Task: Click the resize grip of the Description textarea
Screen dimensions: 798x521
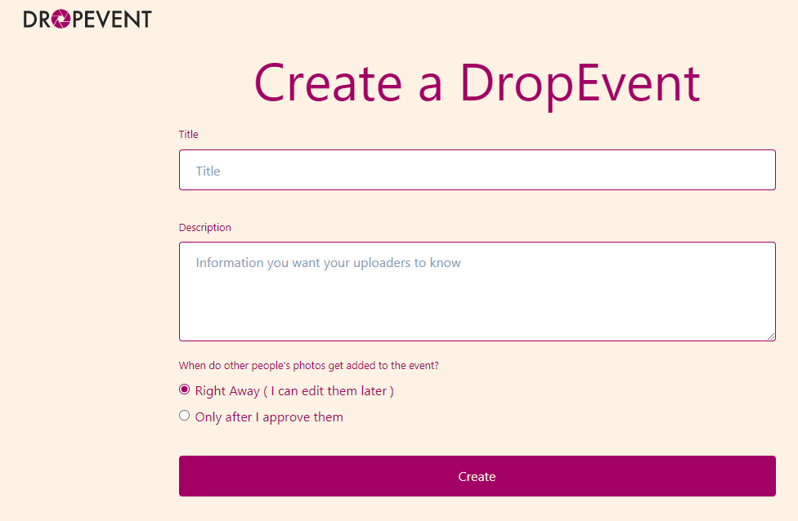Action: (x=771, y=336)
